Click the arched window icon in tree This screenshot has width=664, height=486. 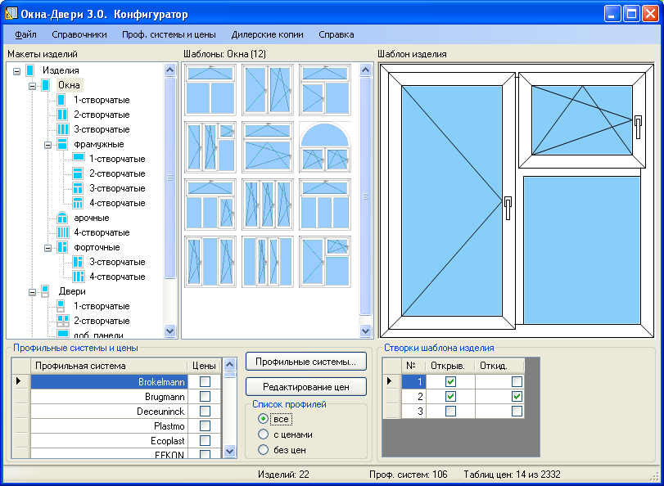[61, 218]
